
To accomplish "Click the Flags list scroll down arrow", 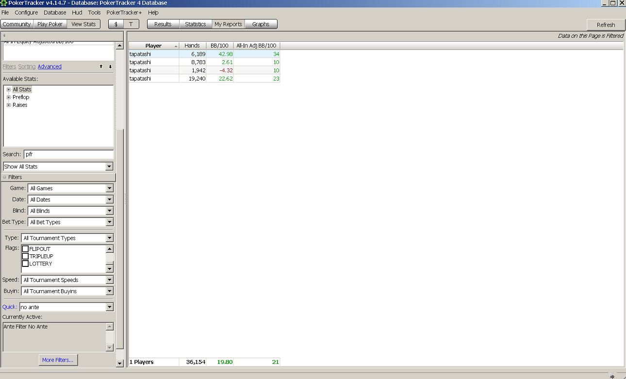I will tap(110, 269).
